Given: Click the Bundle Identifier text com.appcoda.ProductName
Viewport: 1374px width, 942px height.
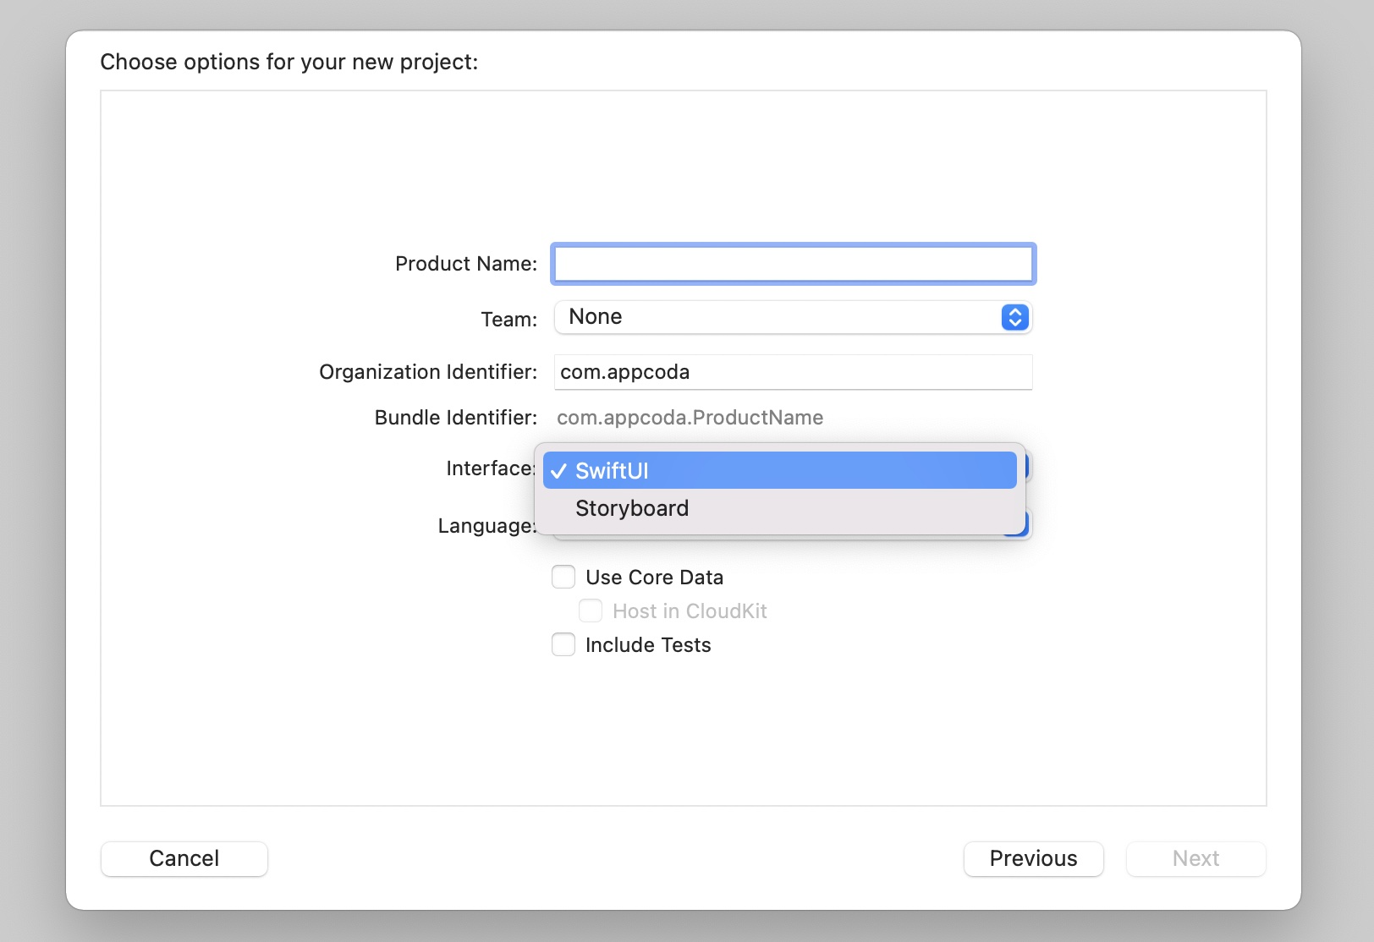Looking at the screenshot, I should tap(690, 417).
